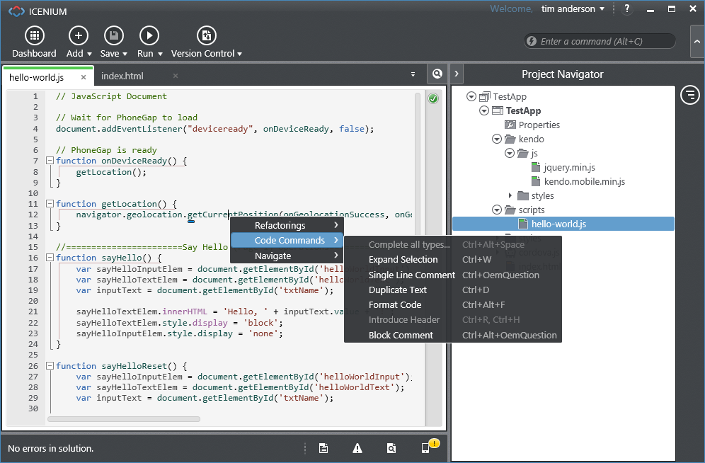Expand the styles folder
705x463 pixels.
tap(510, 195)
